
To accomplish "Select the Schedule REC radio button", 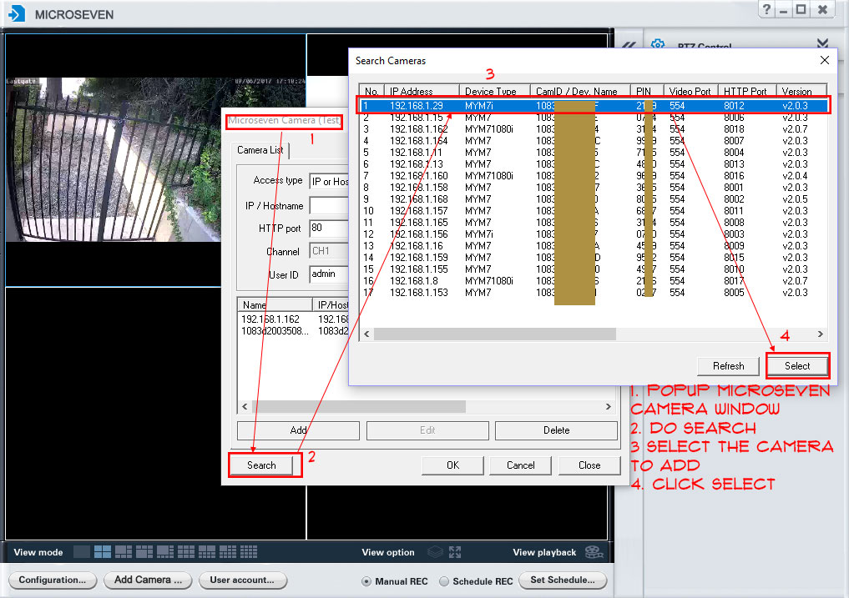I will pyautogui.click(x=444, y=581).
